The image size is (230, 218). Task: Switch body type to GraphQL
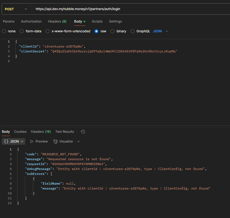coord(133,31)
